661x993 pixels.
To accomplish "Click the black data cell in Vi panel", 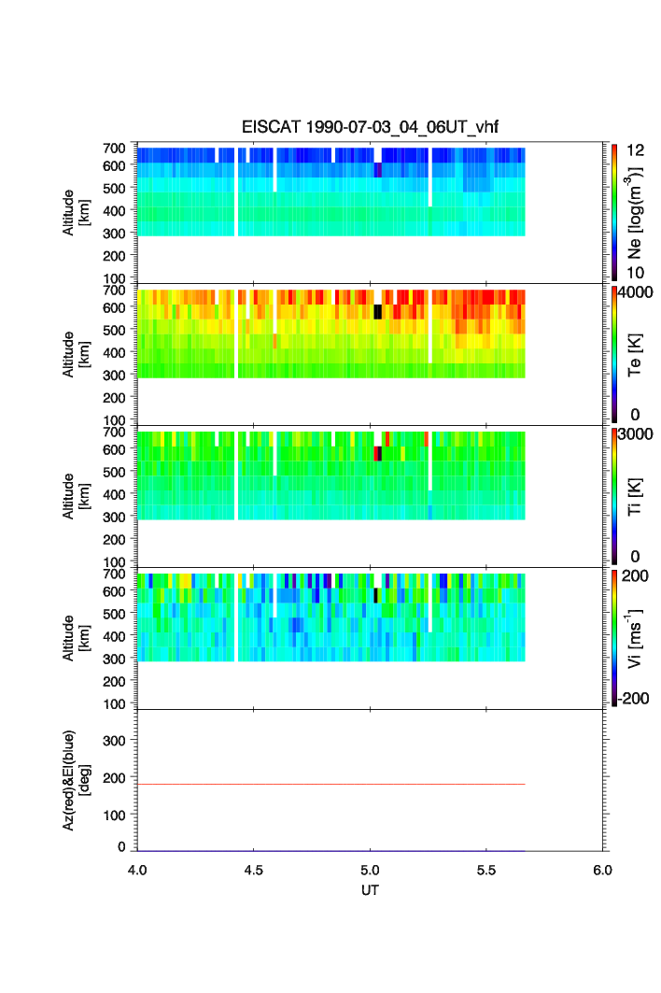I will (x=376, y=595).
